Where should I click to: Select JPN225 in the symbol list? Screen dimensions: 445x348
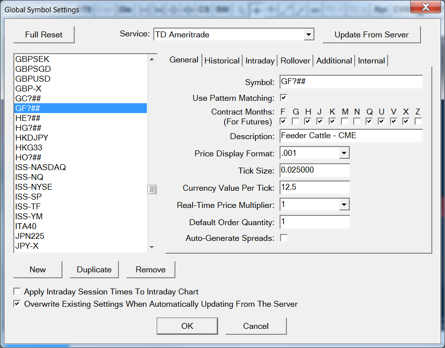[x=81, y=236]
